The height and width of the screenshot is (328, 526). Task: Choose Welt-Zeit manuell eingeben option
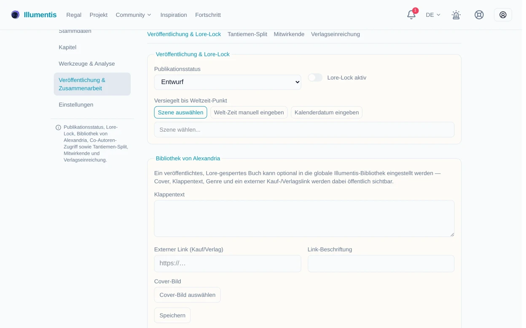click(x=249, y=112)
